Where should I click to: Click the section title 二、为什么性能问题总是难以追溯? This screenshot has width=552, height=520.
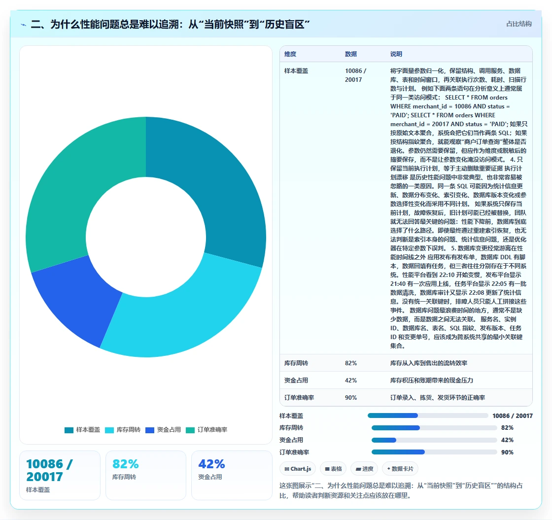click(170, 24)
